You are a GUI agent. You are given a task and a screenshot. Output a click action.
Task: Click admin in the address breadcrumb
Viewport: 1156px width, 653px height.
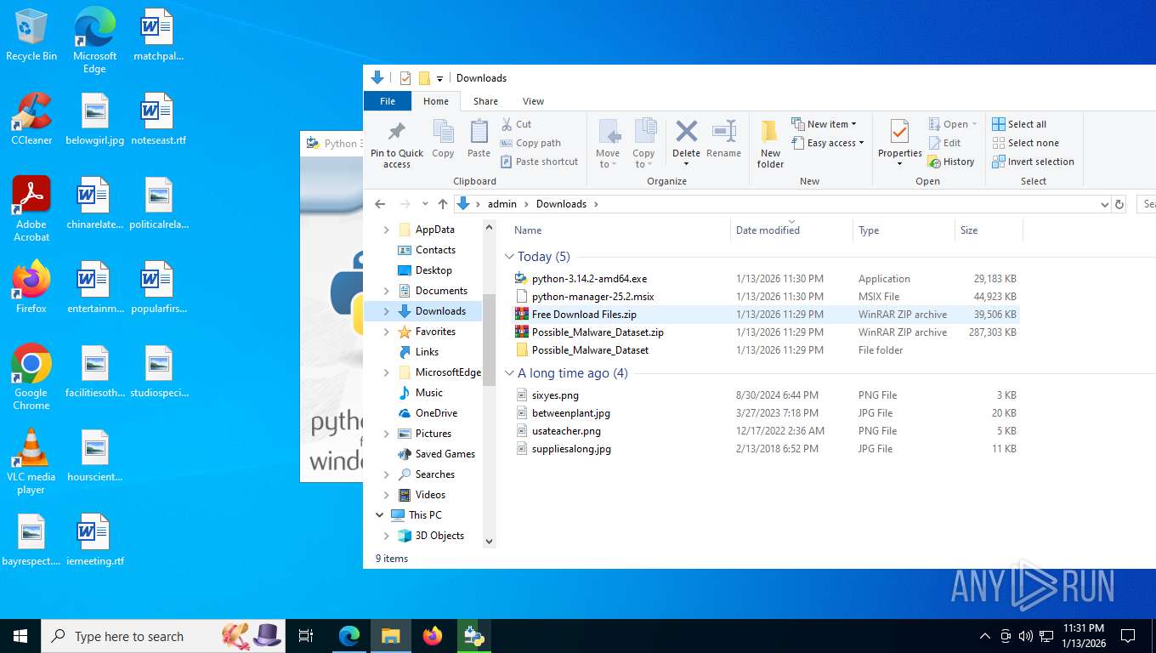point(502,204)
